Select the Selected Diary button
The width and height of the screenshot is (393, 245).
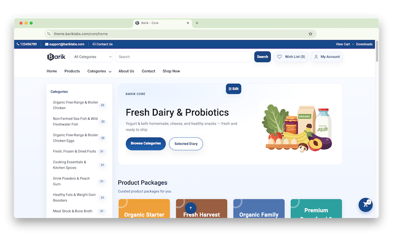pyautogui.click(x=186, y=144)
